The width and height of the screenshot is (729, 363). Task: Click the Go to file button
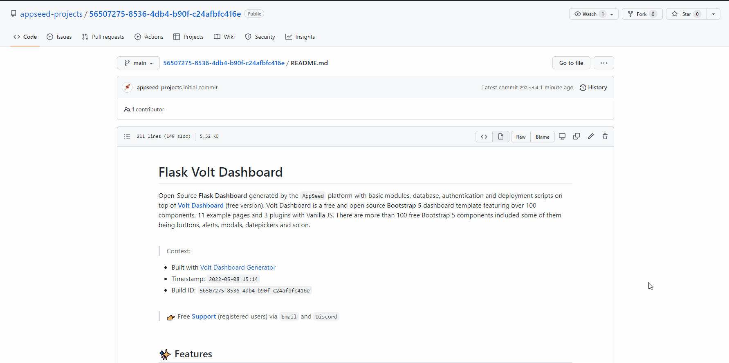click(571, 63)
